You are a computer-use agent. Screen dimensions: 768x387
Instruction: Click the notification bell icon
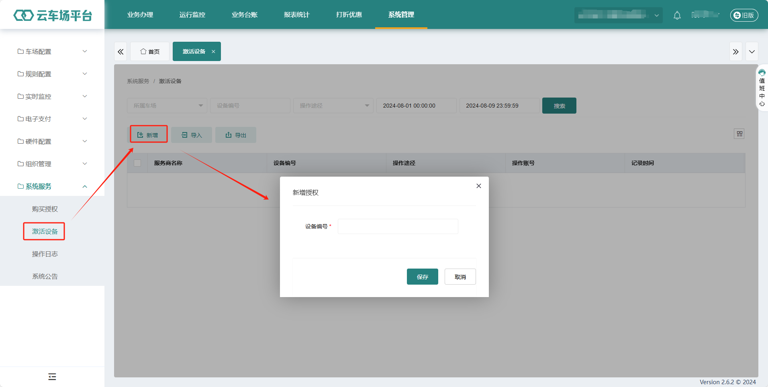click(677, 15)
